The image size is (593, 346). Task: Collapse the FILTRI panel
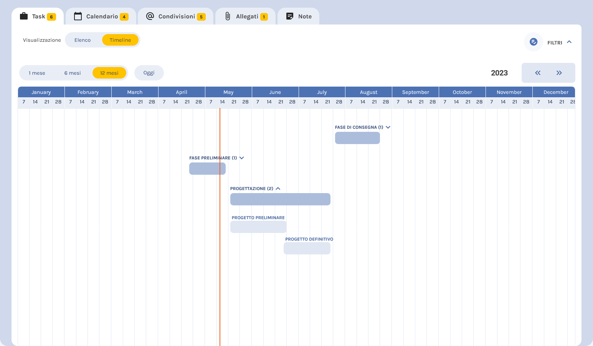point(569,42)
